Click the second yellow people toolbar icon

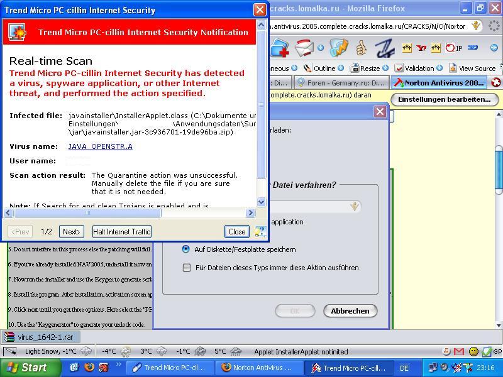click(x=436, y=48)
